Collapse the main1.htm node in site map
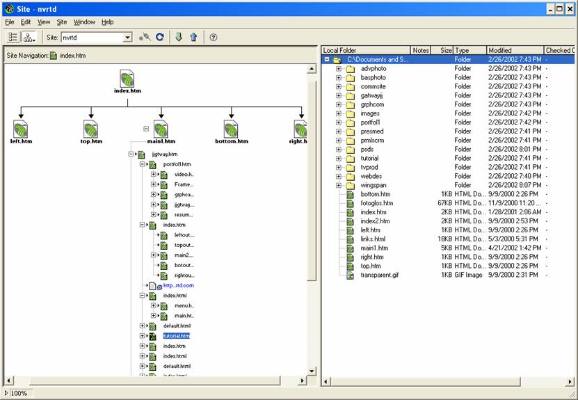The width and height of the screenshot is (578, 400). (x=146, y=129)
